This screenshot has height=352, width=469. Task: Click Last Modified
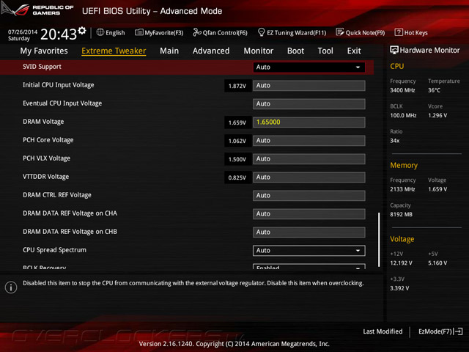point(383,331)
